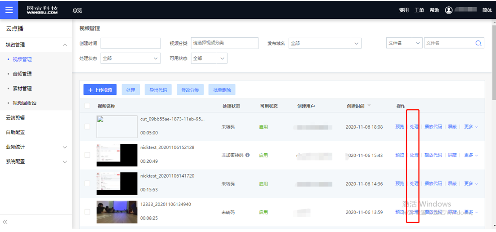Expand the 系统配置 sidebar section

tap(65, 161)
